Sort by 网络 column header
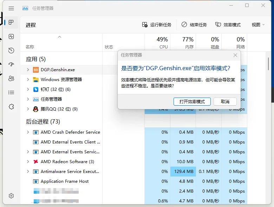 point(234,42)
